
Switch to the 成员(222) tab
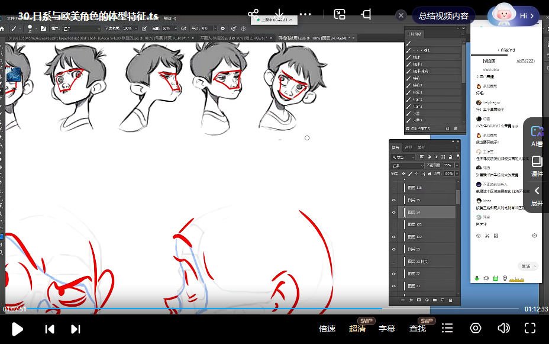tap(525, 60)
